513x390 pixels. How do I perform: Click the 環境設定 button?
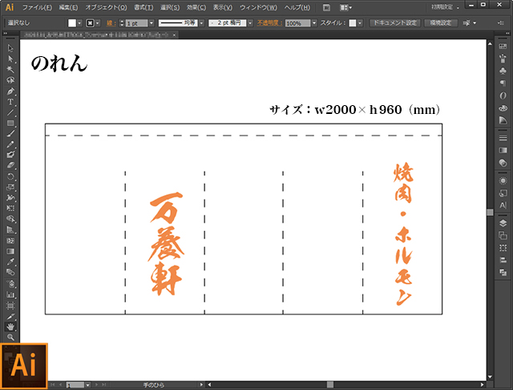(x=441, y=23)
